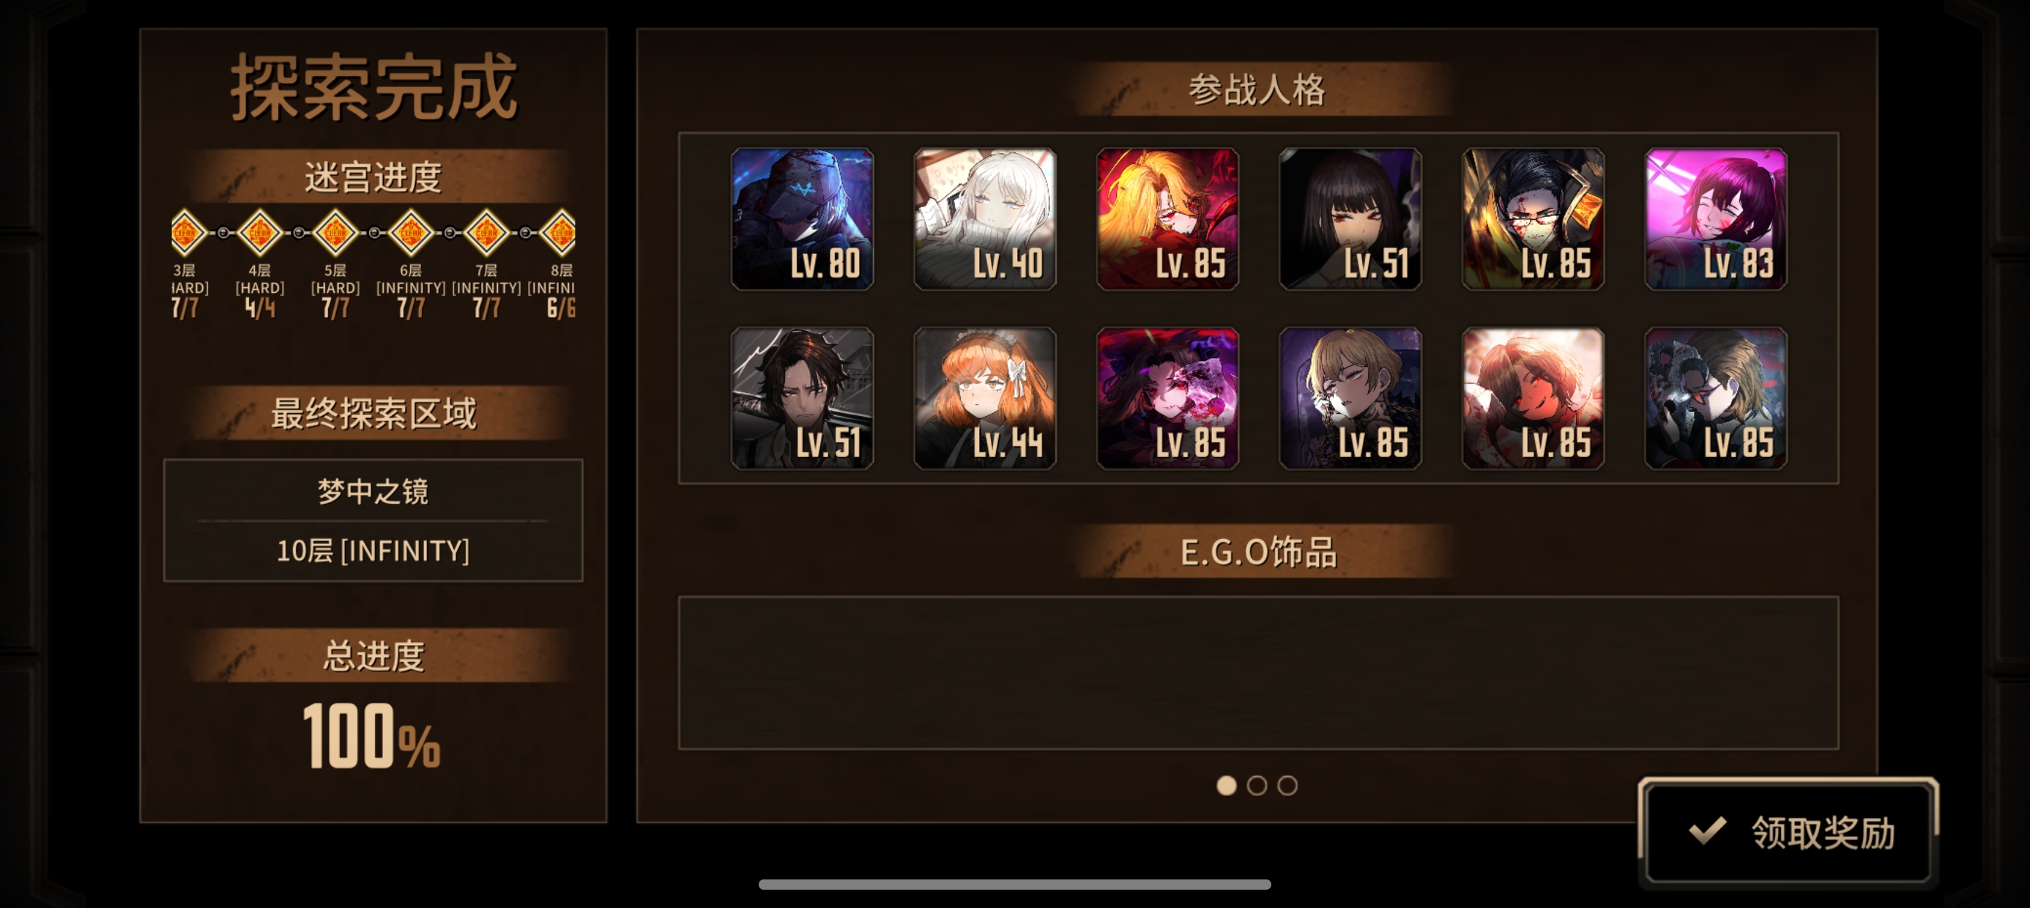Click the 梦中之镜 final area box
The height and width of the screenshot is (908, 2030).
pyautogui.click(x=373, y=520)
